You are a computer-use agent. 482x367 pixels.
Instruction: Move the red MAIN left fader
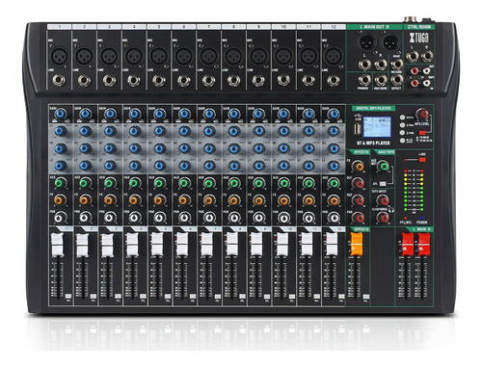(x=408, y=245)
